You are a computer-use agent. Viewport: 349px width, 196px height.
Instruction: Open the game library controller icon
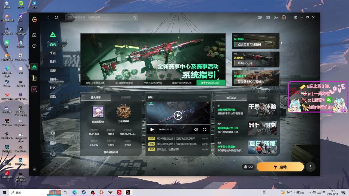coord(34,46)
